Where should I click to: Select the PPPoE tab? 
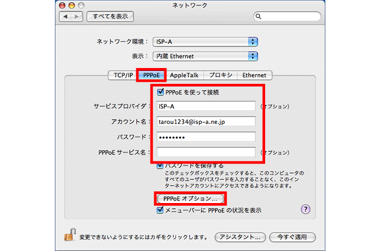(151, 75)
